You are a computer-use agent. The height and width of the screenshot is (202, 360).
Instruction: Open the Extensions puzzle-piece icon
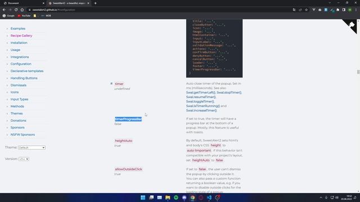coord(337,10)
